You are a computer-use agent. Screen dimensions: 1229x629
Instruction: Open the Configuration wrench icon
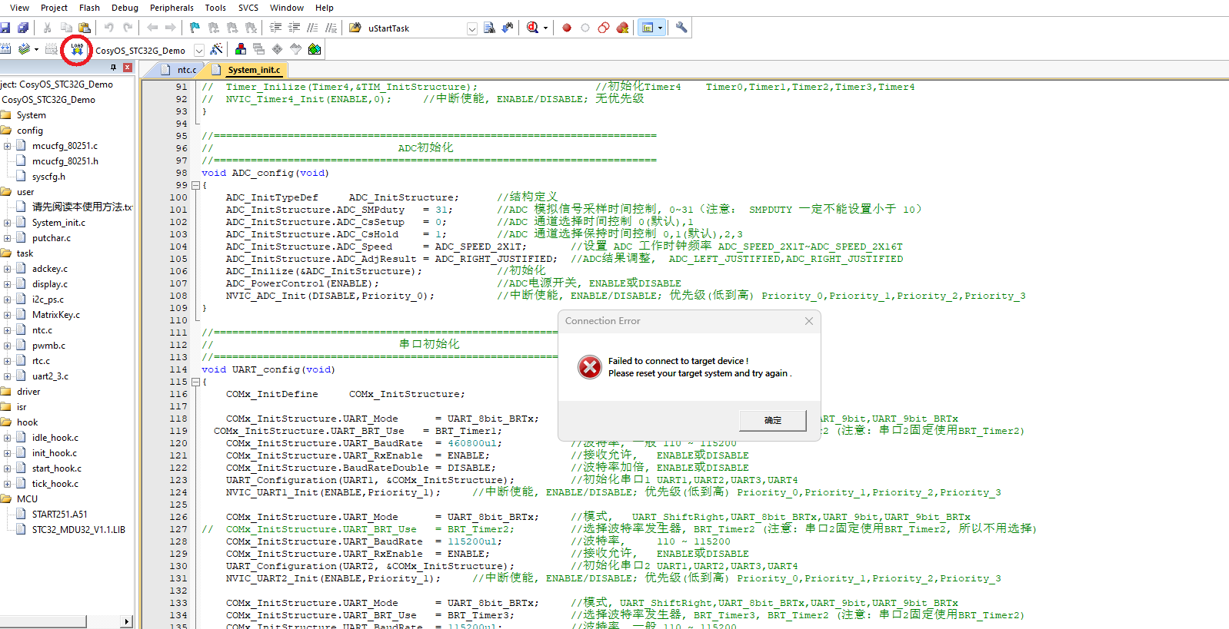681,28
